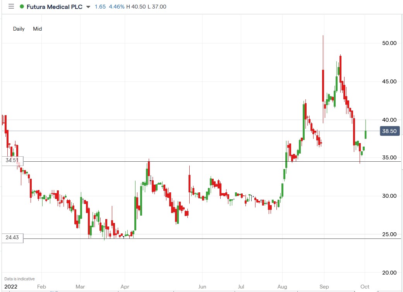Click the 1.65 price change value

(x=100, y=7)
